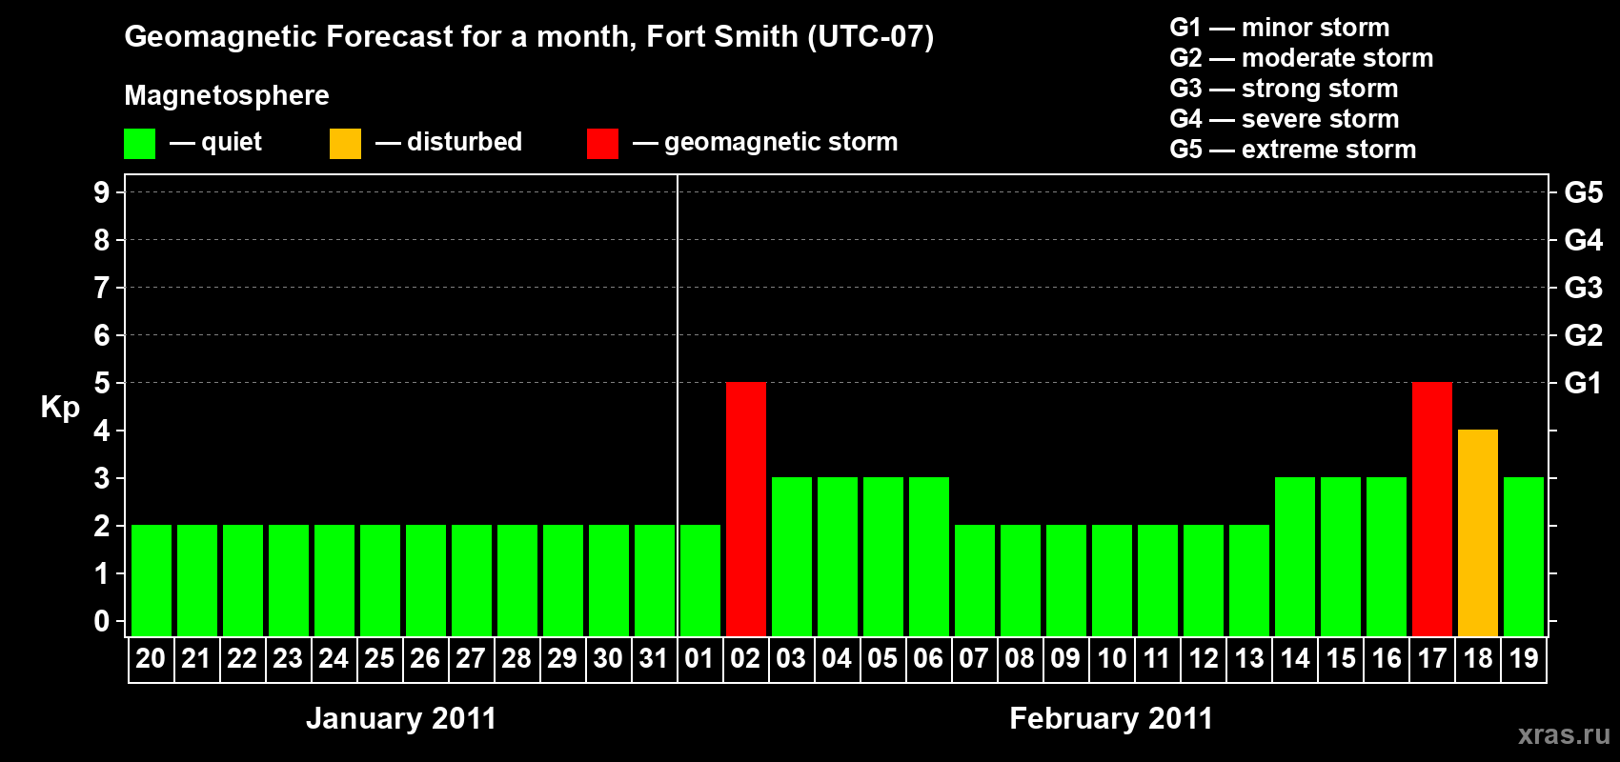1620x762 pixels.
Task: Click the G1 right axis label
Action: tap(1584, 383)
